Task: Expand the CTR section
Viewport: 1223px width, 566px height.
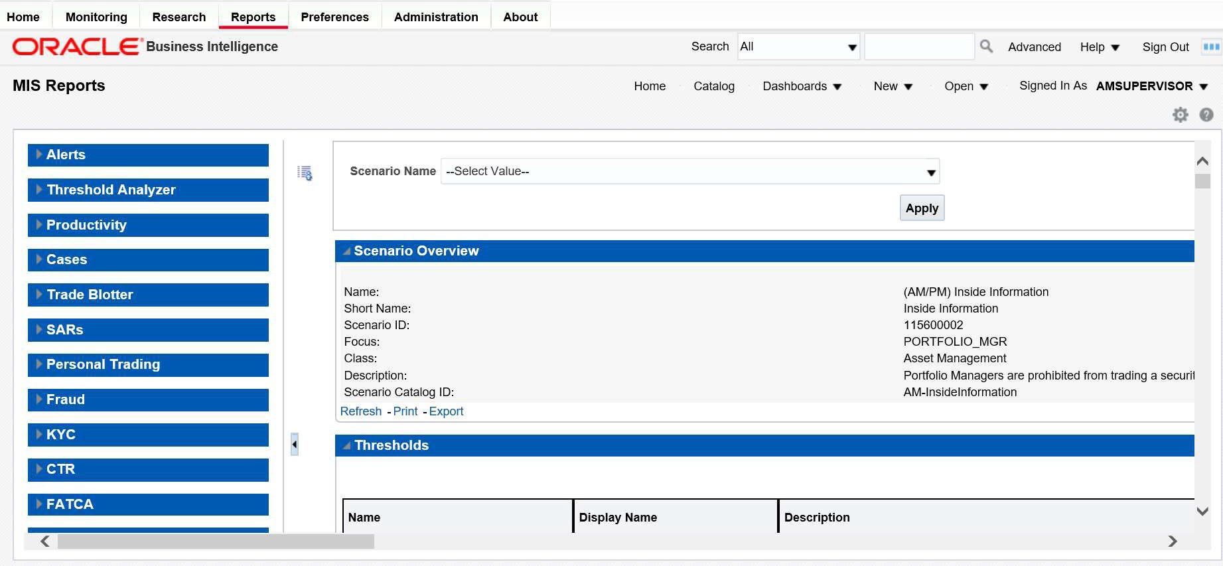Action: (148, 469)
